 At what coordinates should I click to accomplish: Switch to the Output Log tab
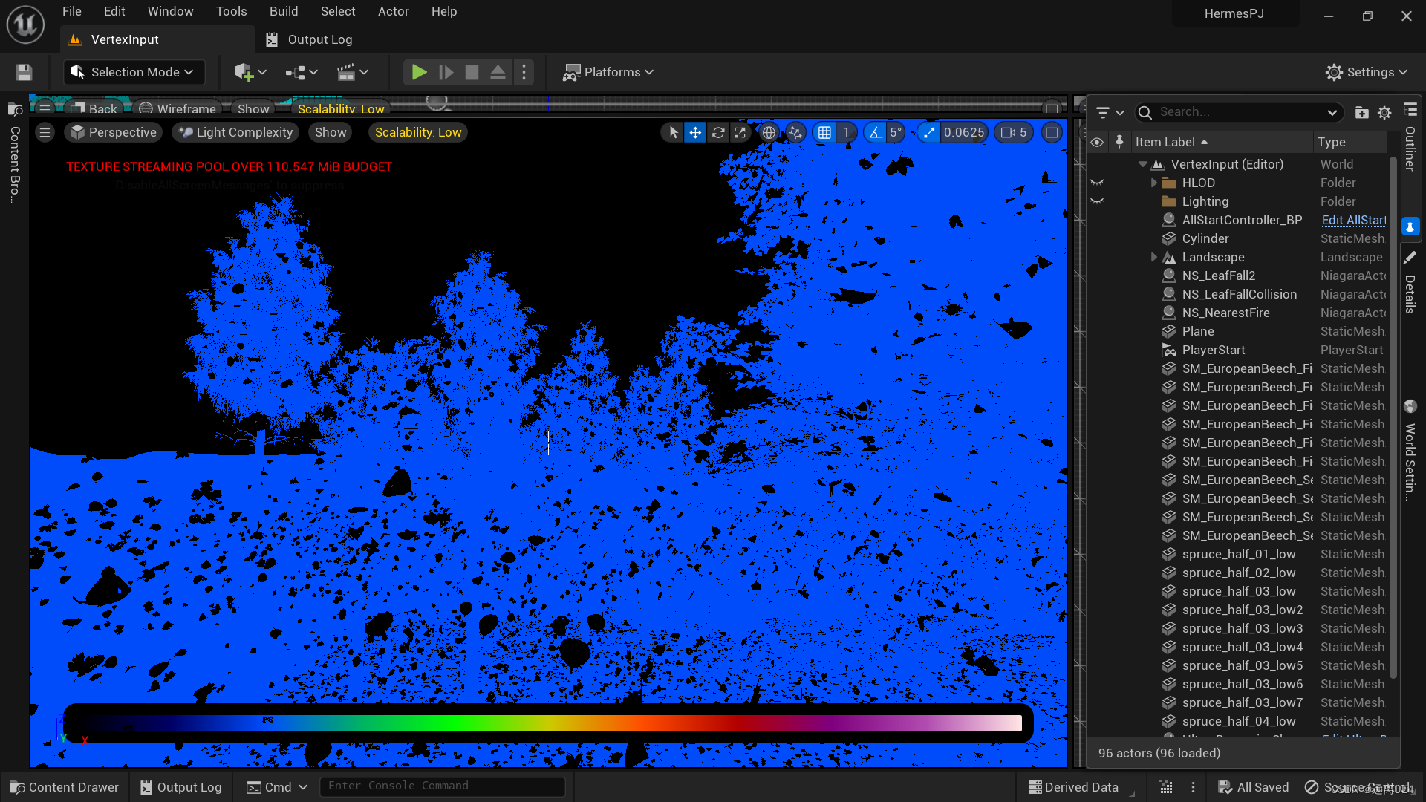coord(319,39)
